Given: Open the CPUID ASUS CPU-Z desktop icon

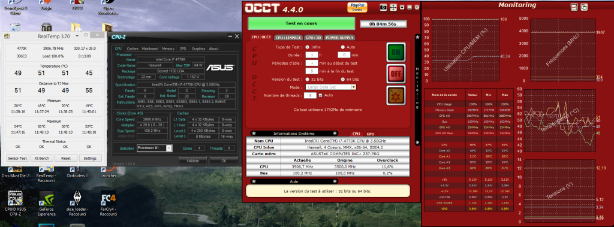Looking at the screenshot, I should (x=15, y=204).
